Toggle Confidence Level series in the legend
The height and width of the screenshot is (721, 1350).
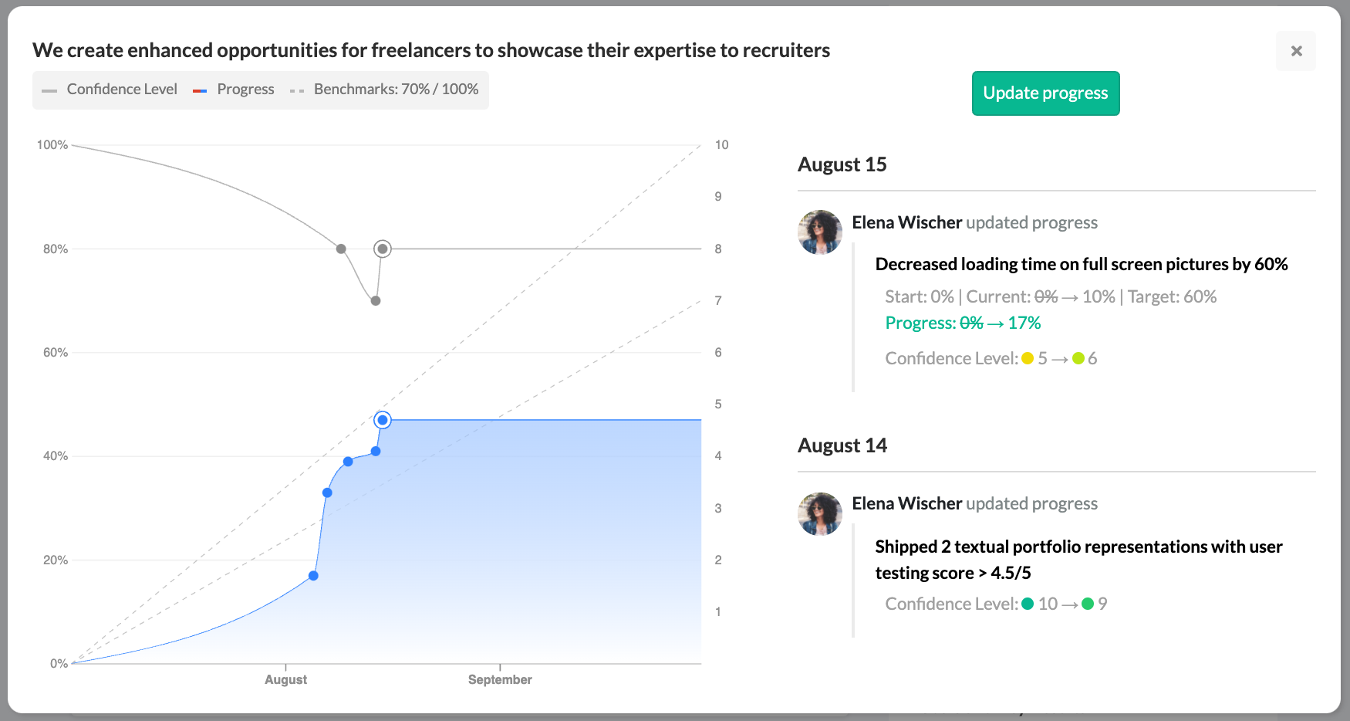tap(110, 90)
